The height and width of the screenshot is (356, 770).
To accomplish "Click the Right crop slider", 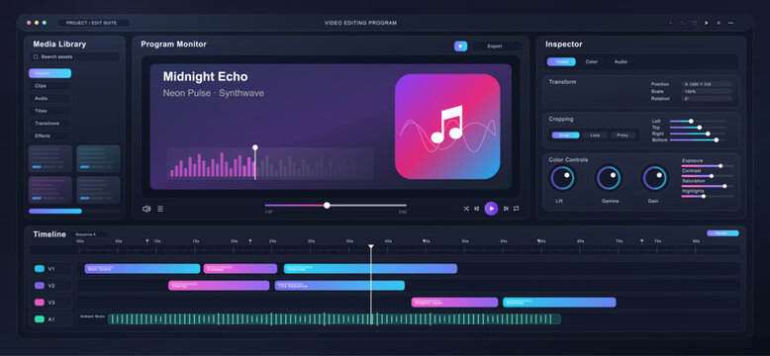I will [698, 133].
